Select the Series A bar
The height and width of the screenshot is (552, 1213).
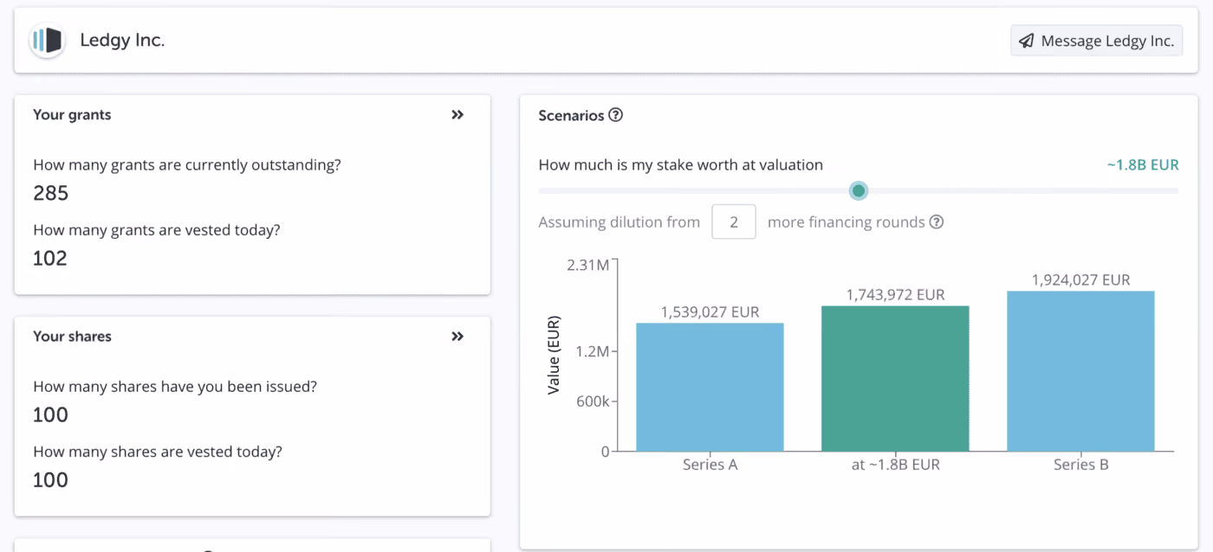point(710,387)
